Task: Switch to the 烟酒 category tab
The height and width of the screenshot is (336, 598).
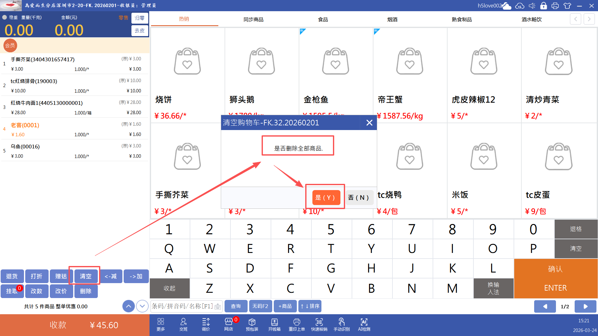Action: [x=392, y=19]
